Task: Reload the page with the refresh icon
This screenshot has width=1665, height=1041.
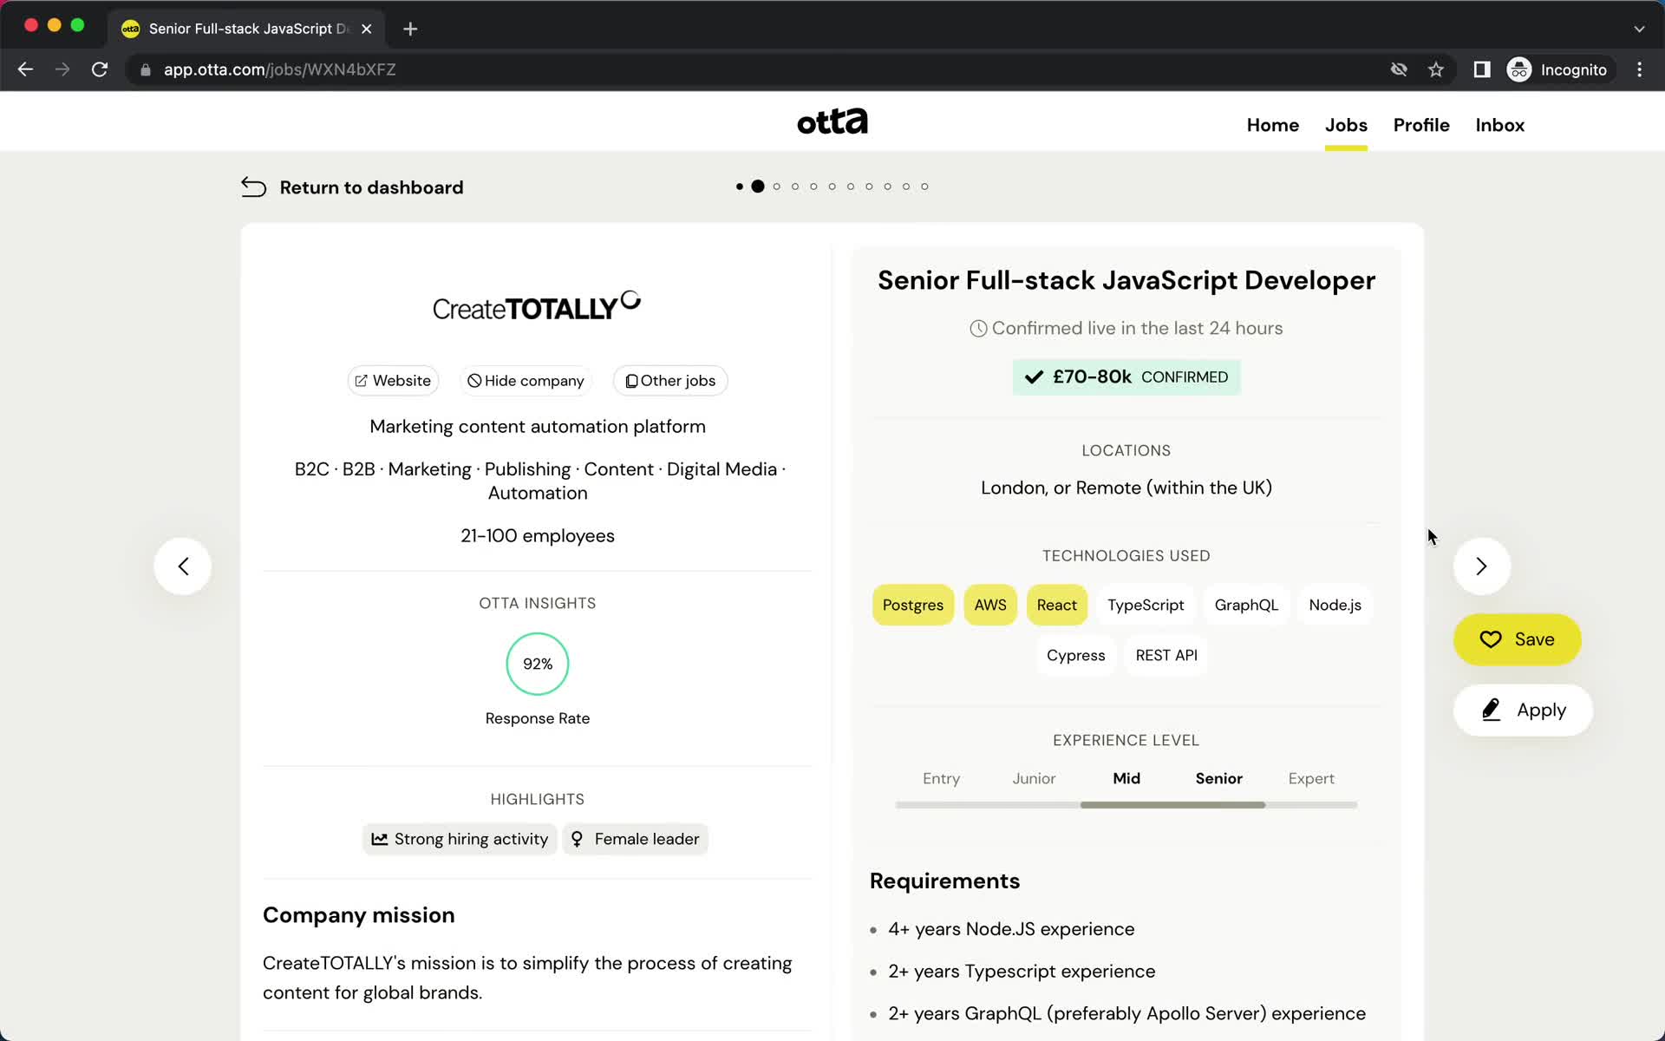Action: click(100, 69)
